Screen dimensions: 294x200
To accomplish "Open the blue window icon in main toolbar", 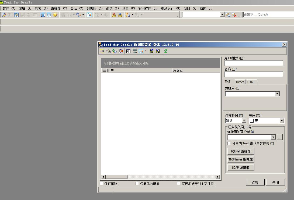I will (x=43, y=15).
